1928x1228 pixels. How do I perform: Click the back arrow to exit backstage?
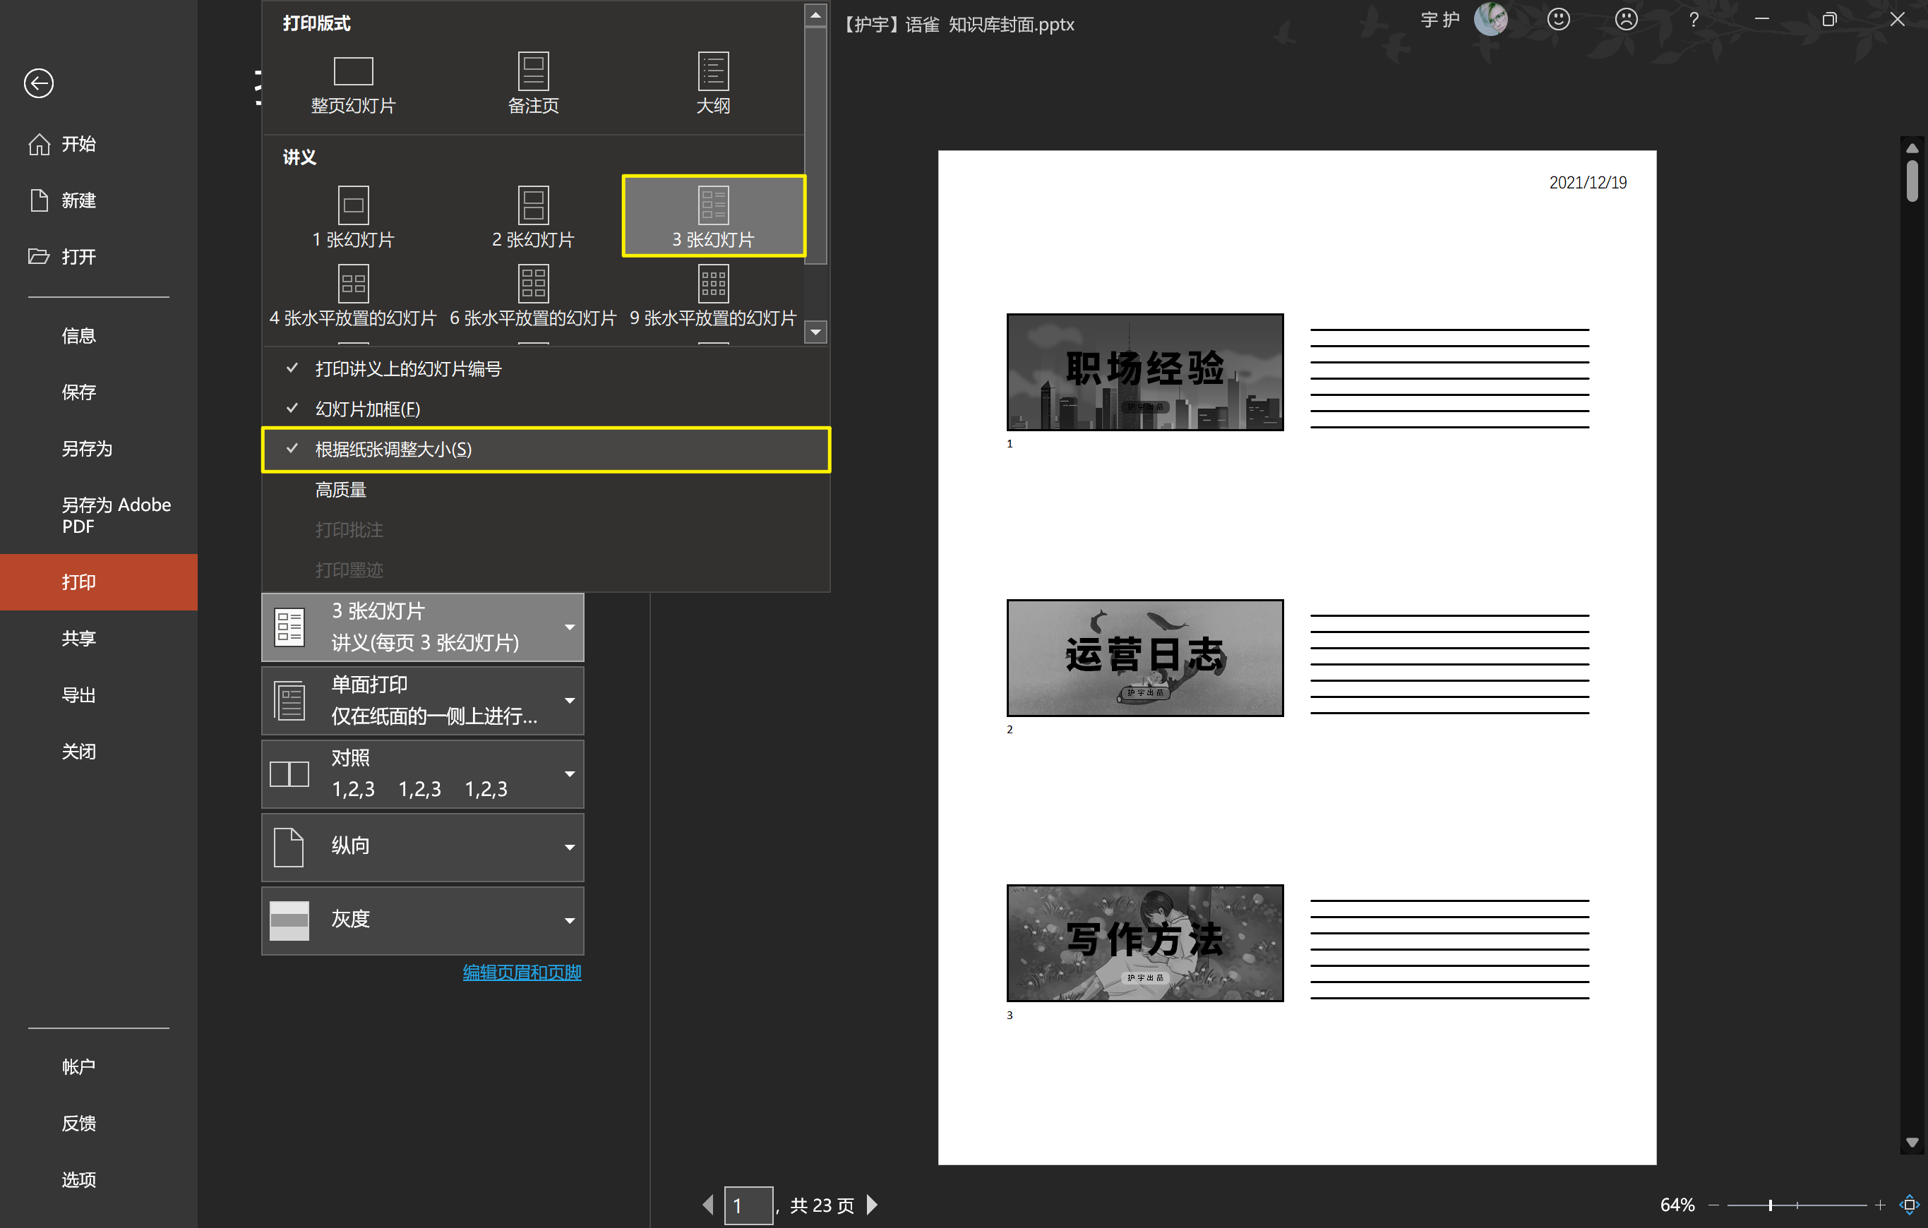(x=38, y=83)
